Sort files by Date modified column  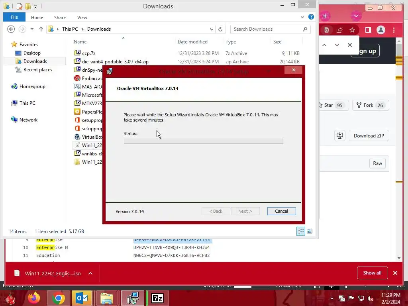tap(192, 41)
